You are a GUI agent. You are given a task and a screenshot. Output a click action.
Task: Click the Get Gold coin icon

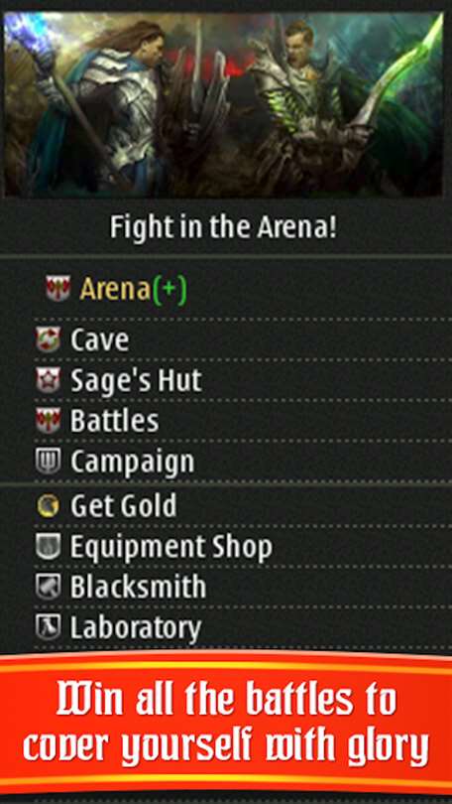point(49,505)
